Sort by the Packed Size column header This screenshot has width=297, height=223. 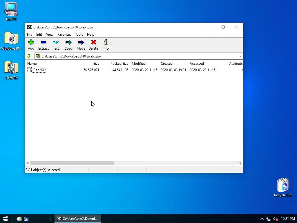point(115,64)
